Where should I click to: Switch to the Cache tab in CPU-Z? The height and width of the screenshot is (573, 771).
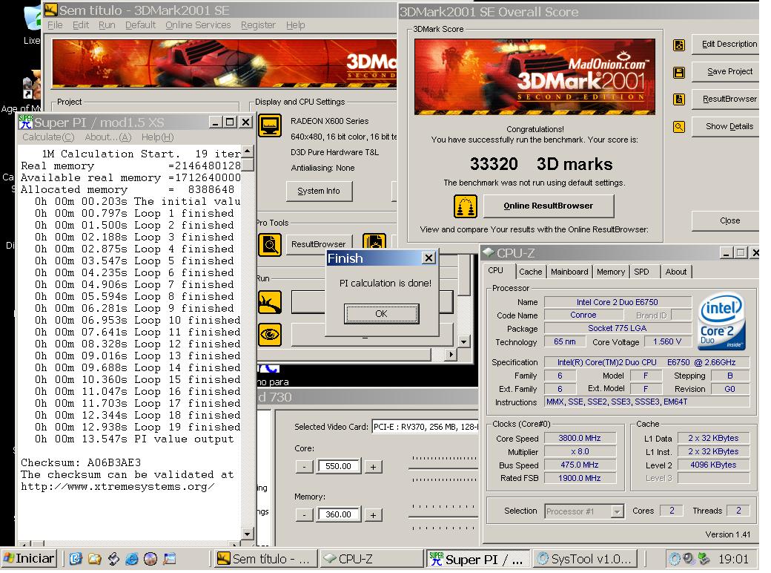(530, 272)
